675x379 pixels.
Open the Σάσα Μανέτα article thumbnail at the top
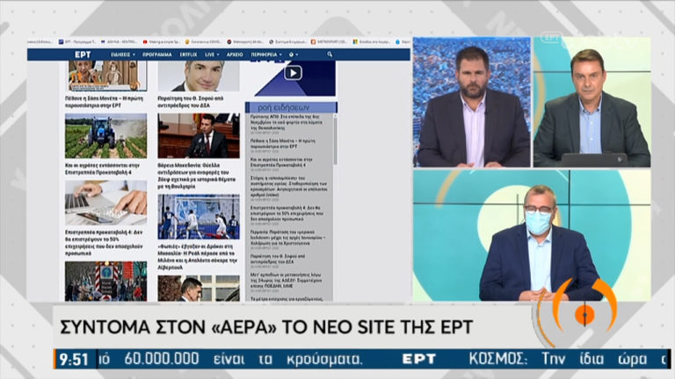pos(105,75)
